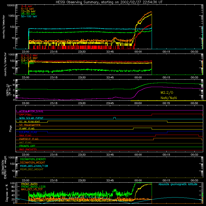Image resolution: width=206 pixels, height=206 pixels.
Task: Click the M2.2/0 flare class annotation
Action: click(x=167, y=93)
